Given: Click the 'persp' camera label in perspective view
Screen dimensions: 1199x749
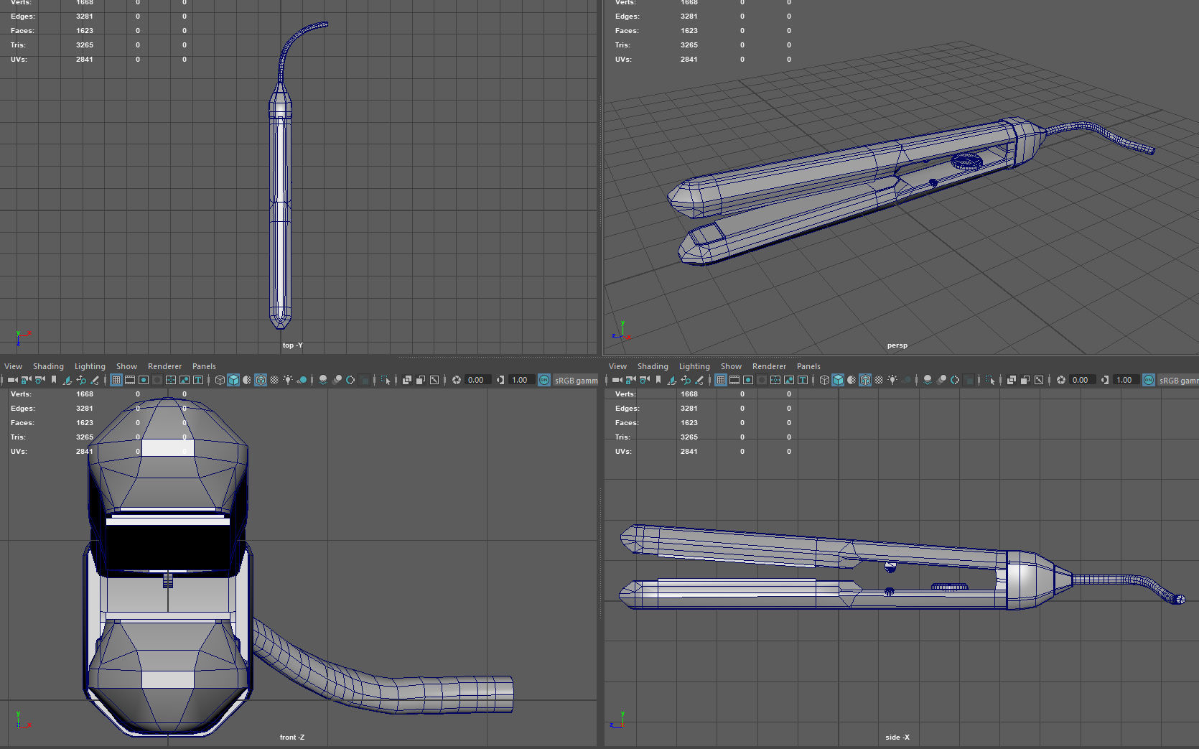Looking at the screenshot, I should 897,345.
